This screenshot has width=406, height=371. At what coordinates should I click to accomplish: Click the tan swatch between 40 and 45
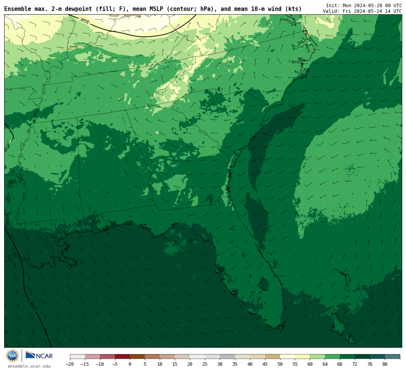[258, 357]
